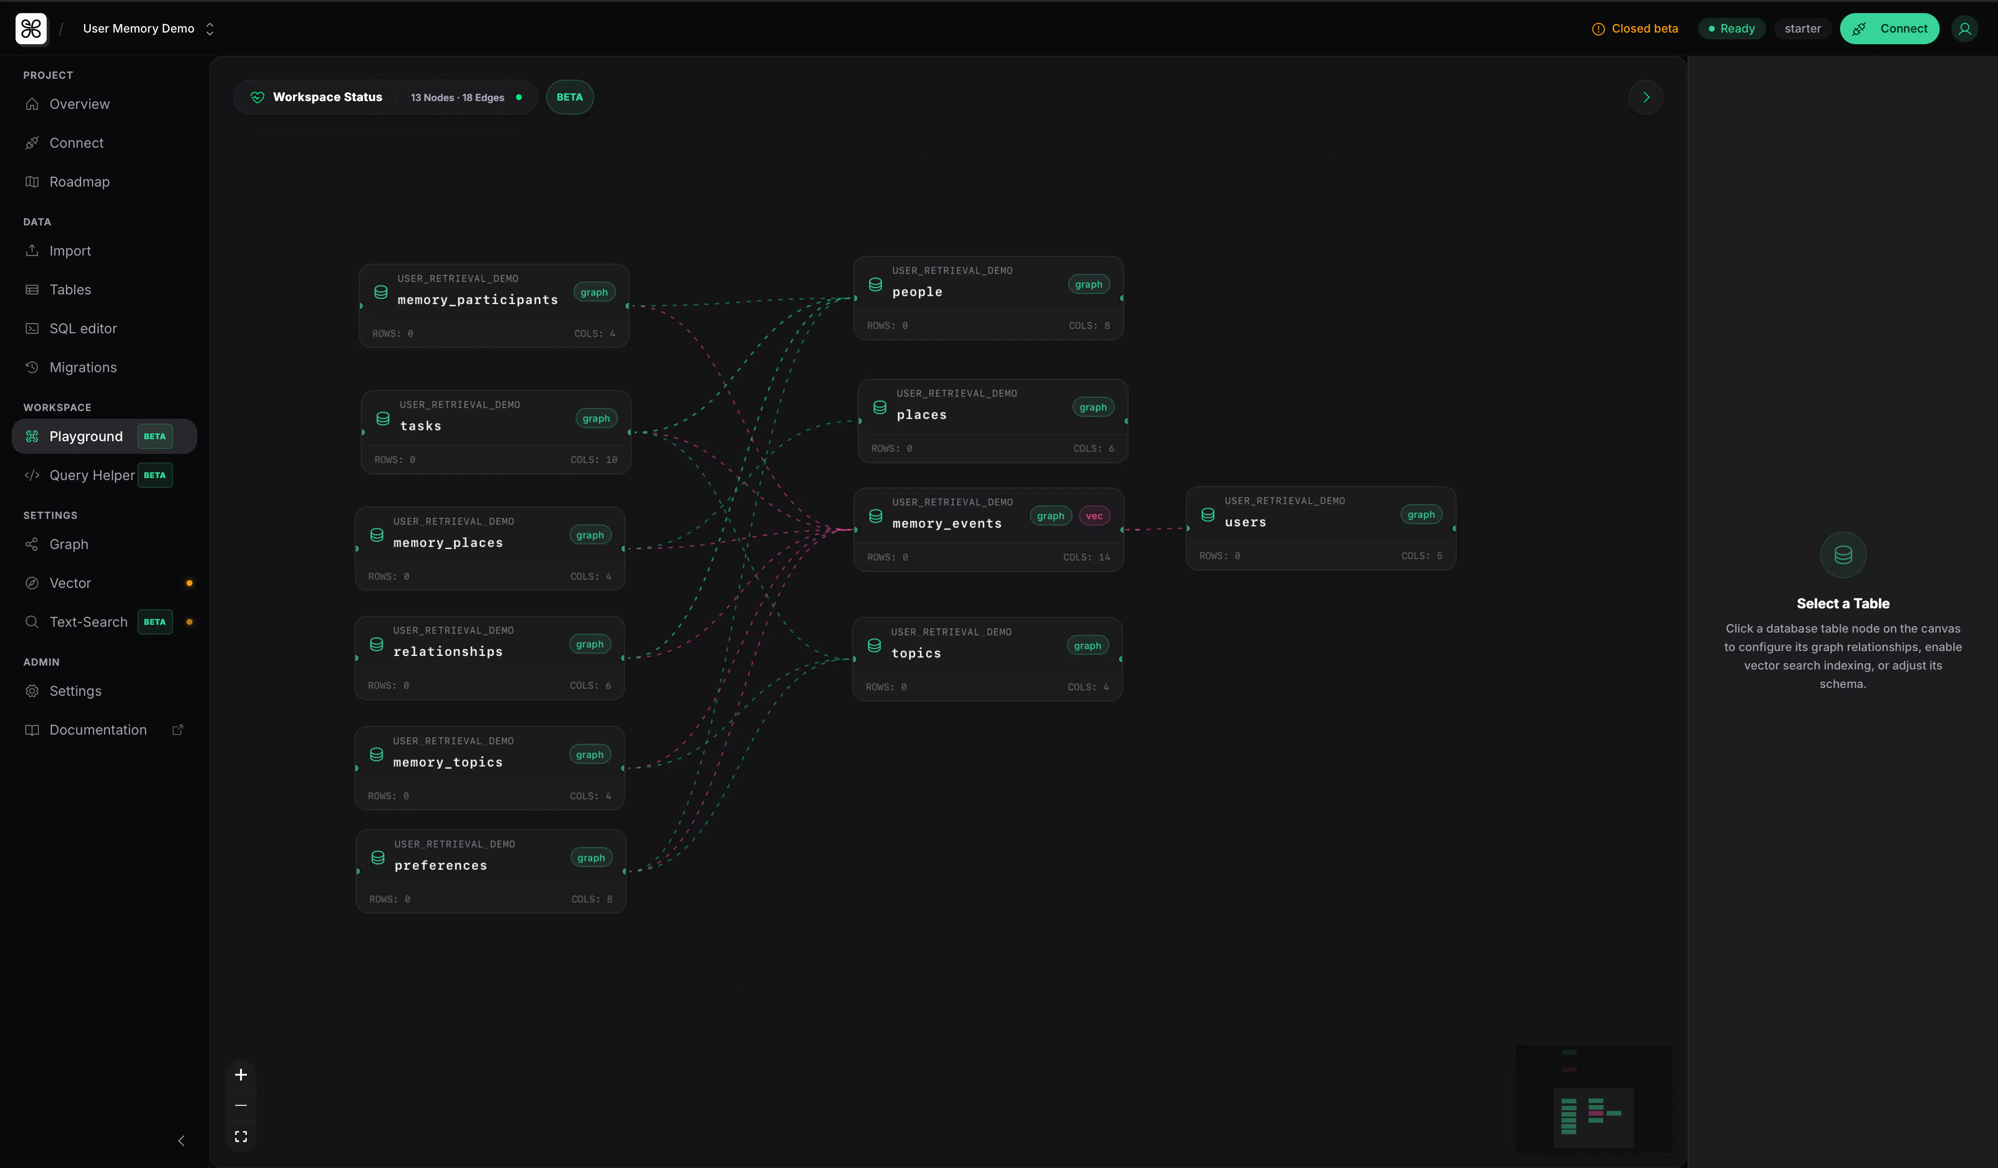Select the preferences table node

[492, 872]
